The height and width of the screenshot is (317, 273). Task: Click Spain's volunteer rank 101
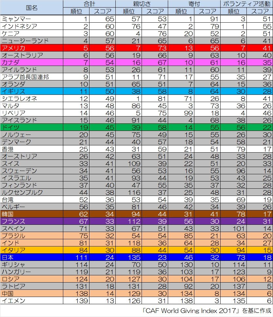(x=239, y=229)
